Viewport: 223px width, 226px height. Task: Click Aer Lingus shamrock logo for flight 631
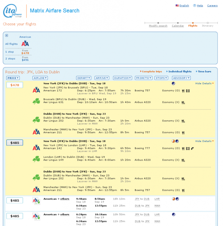[x=36, y=101]
